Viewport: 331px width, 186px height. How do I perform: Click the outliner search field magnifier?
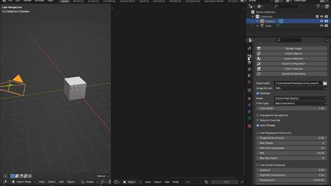[276, 6]
